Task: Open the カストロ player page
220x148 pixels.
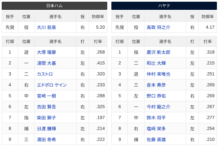Action: coord(45,74)
